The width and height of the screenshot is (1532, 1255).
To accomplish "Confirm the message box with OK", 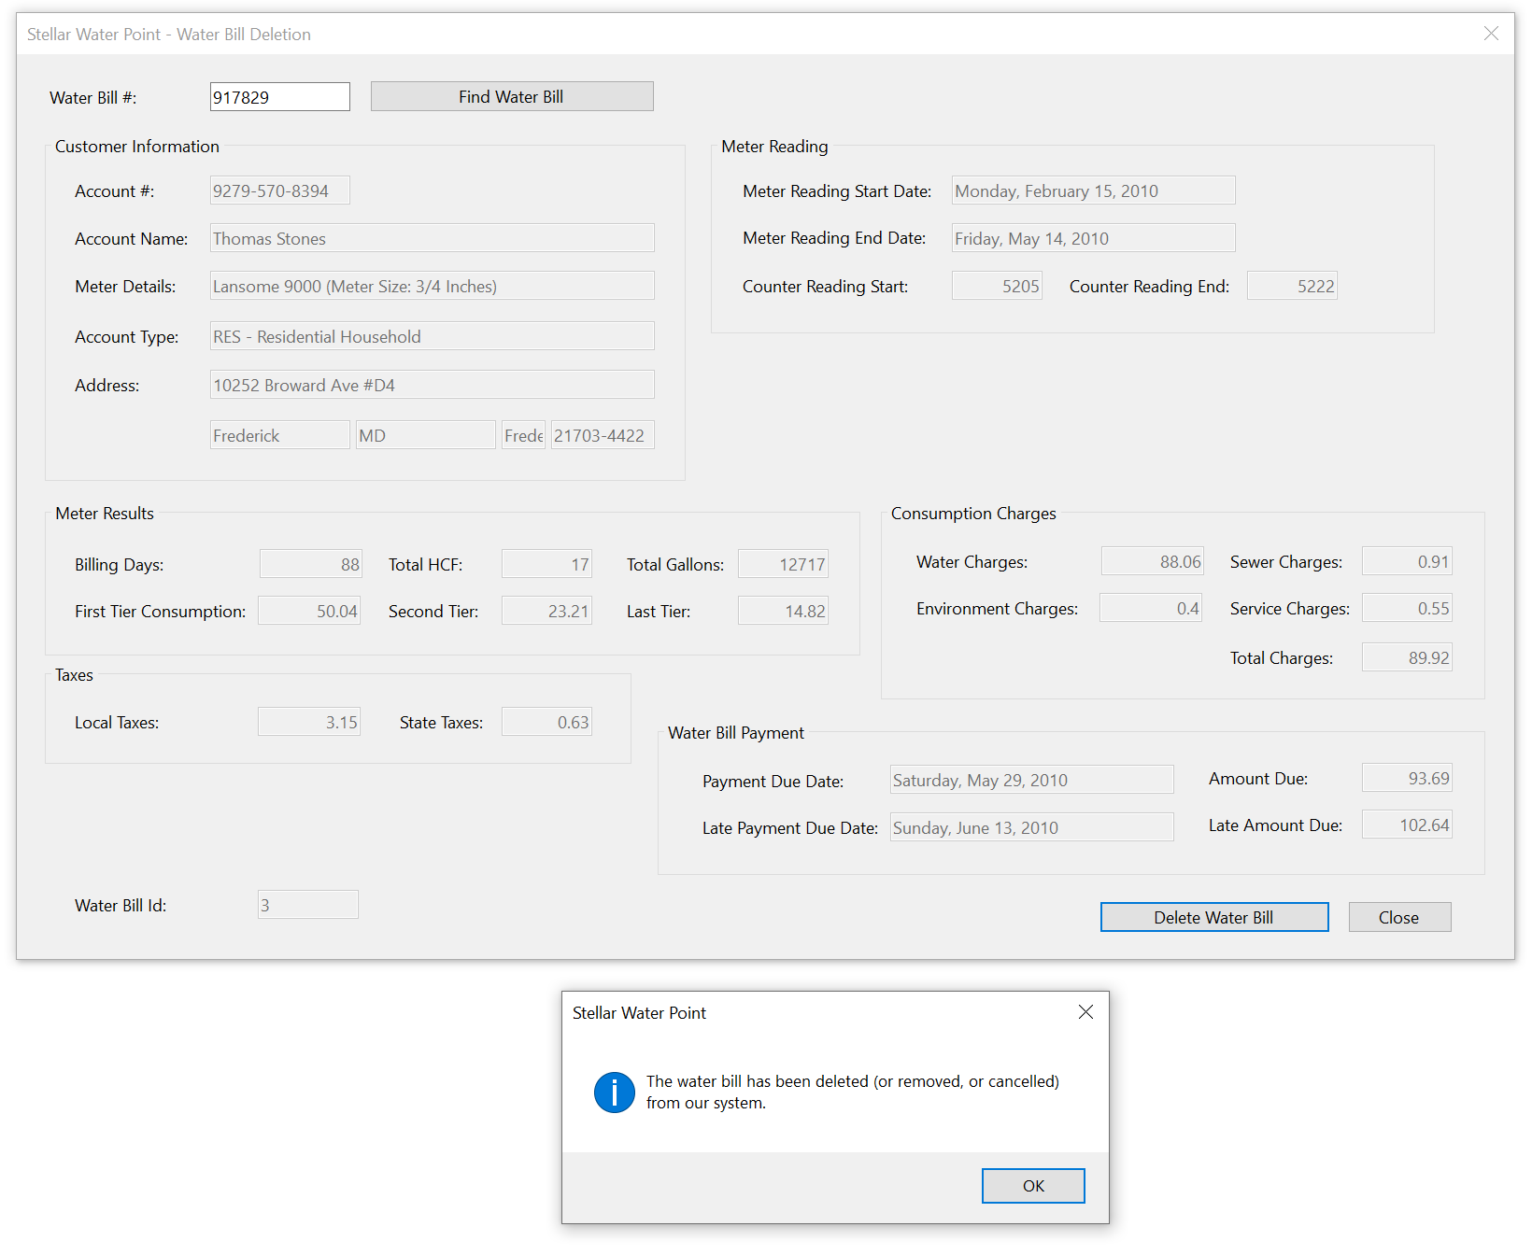I will click(x=1033, y=1186).
